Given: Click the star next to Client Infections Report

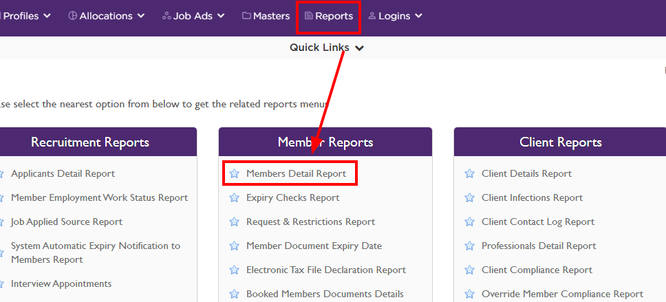Looking at the screenshot, I should [469, 198].
